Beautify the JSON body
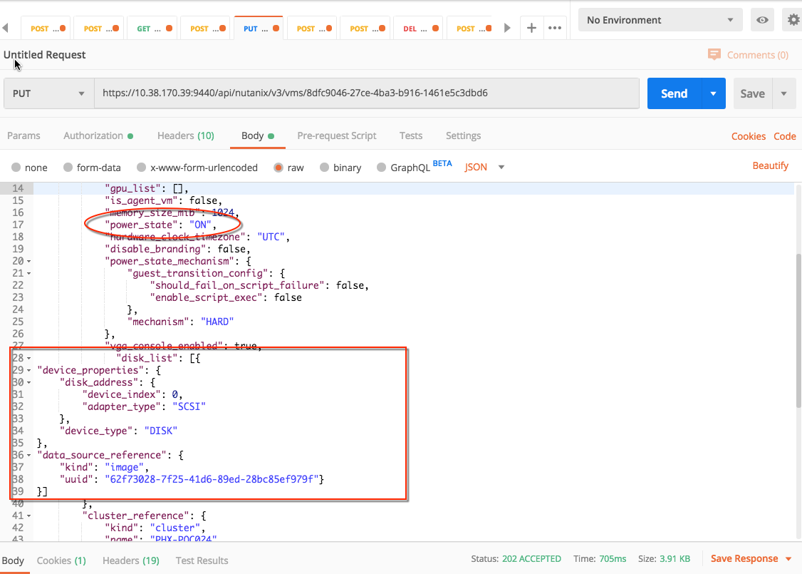The image size is (802, 574). click(x=770, y=165)
